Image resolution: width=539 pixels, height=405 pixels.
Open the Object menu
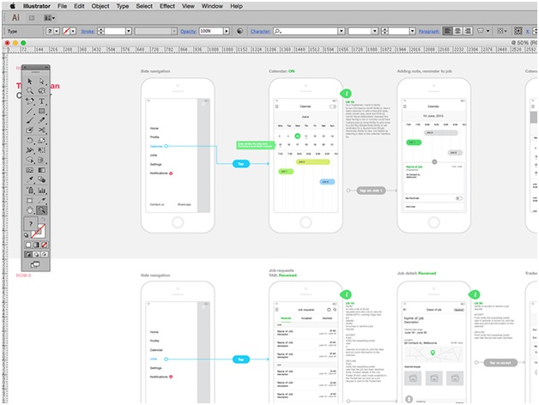tap(100, 6)
